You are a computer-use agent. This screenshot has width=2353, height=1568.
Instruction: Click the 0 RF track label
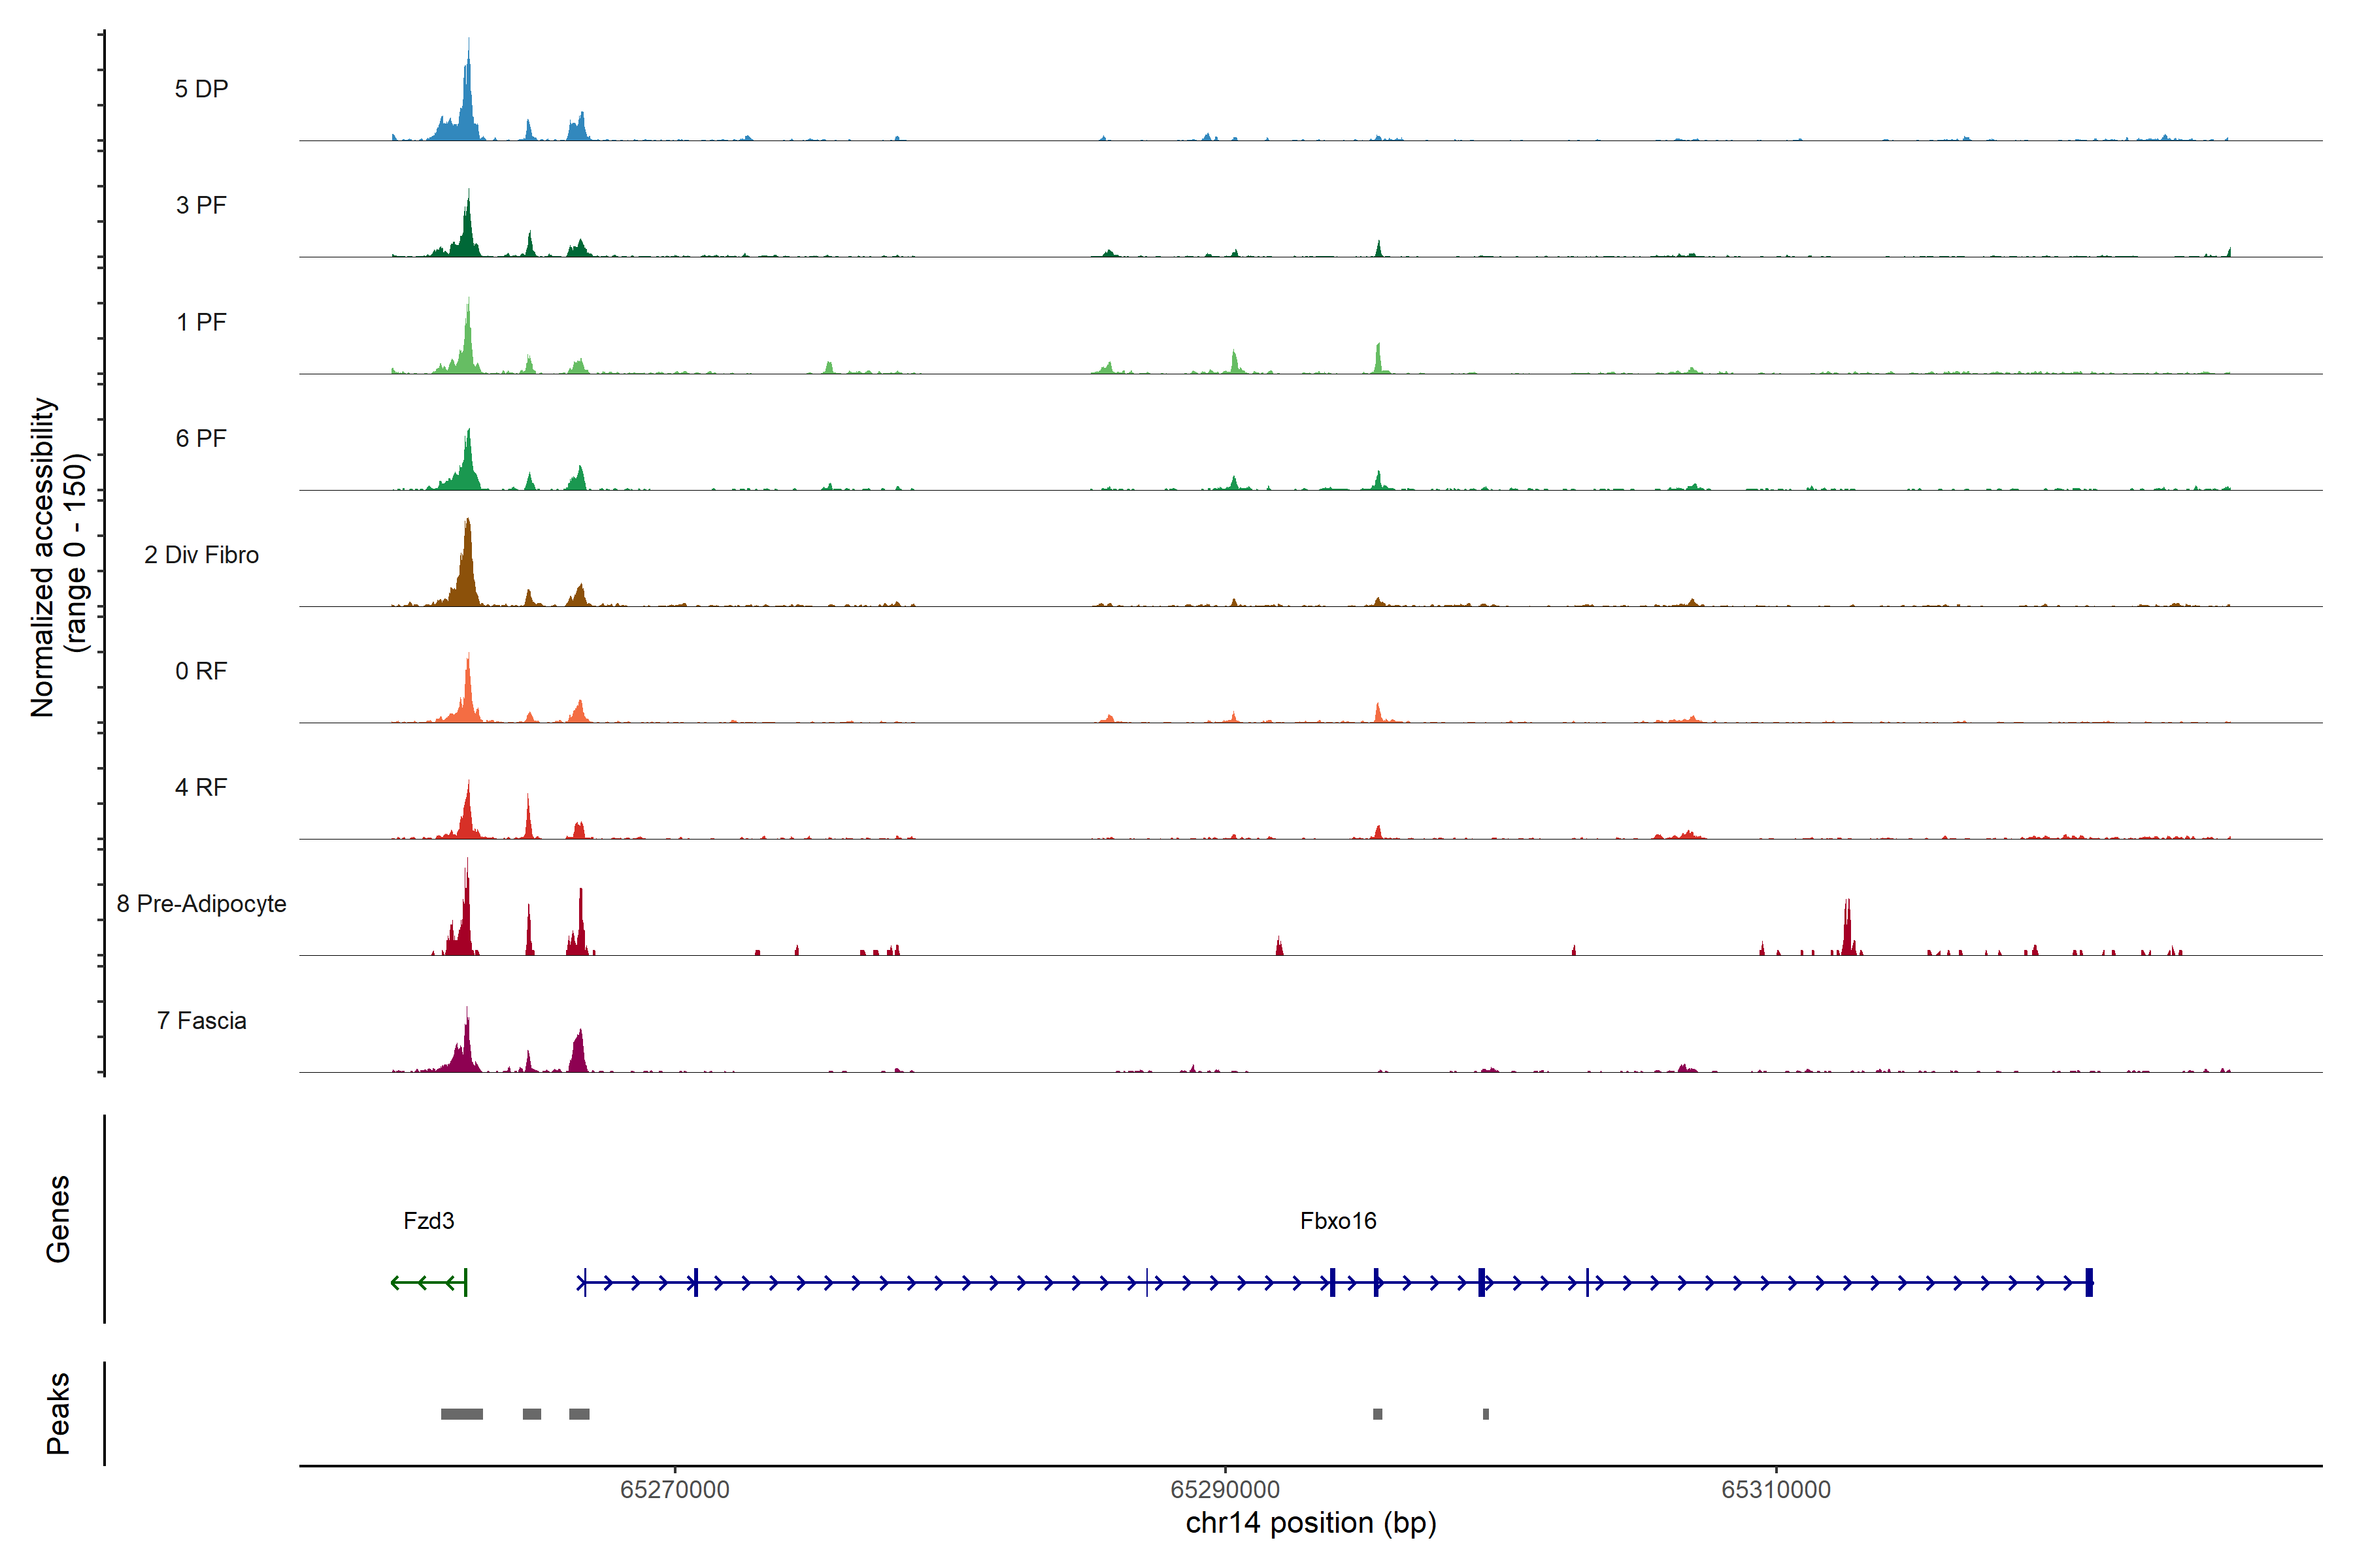click(201, 671)
